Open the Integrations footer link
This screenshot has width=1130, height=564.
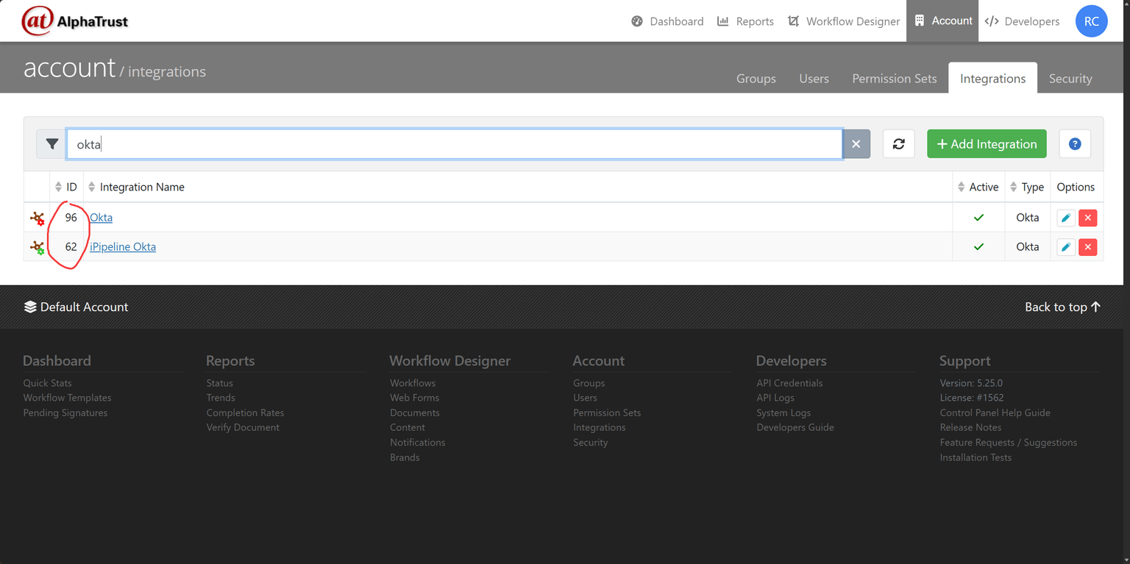pos(600,427)
